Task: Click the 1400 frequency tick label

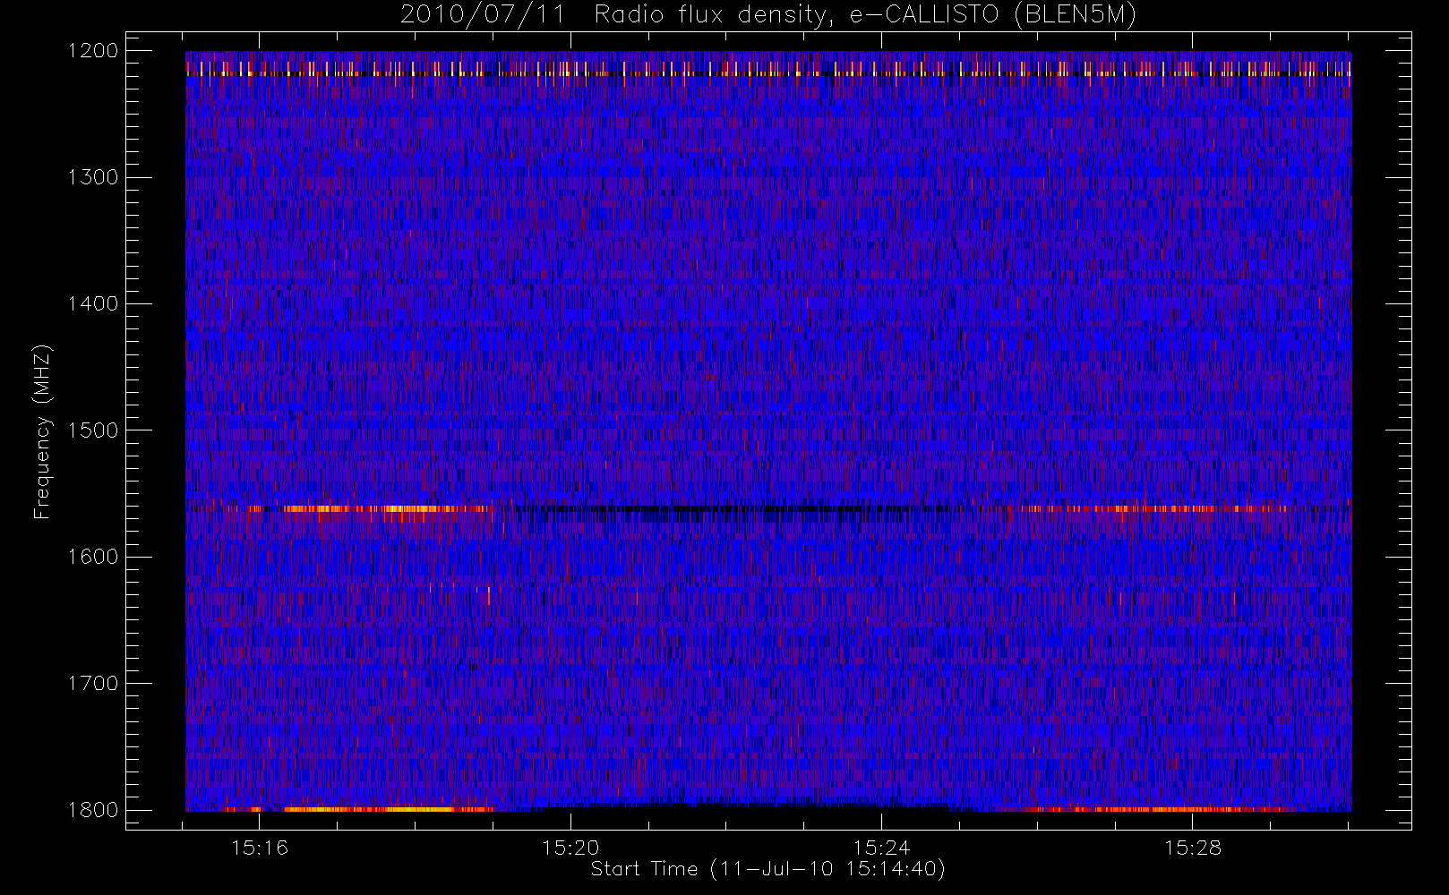Action: [93, 303]
